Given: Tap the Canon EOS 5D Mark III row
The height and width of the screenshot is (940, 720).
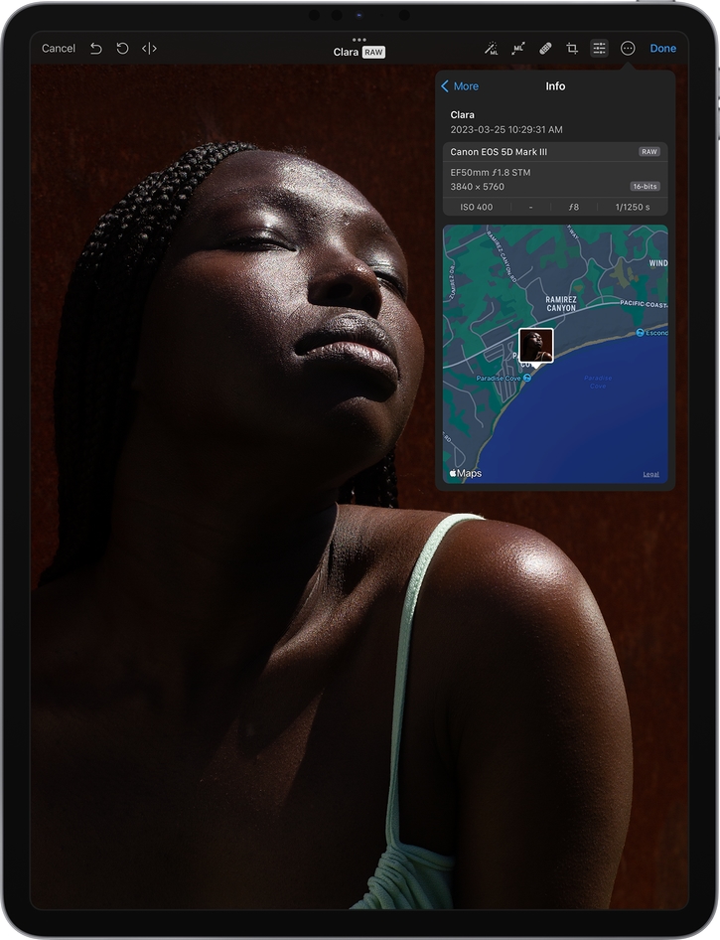Looking at the screenshot, I should pyautogui.click(x=554, y=152).
